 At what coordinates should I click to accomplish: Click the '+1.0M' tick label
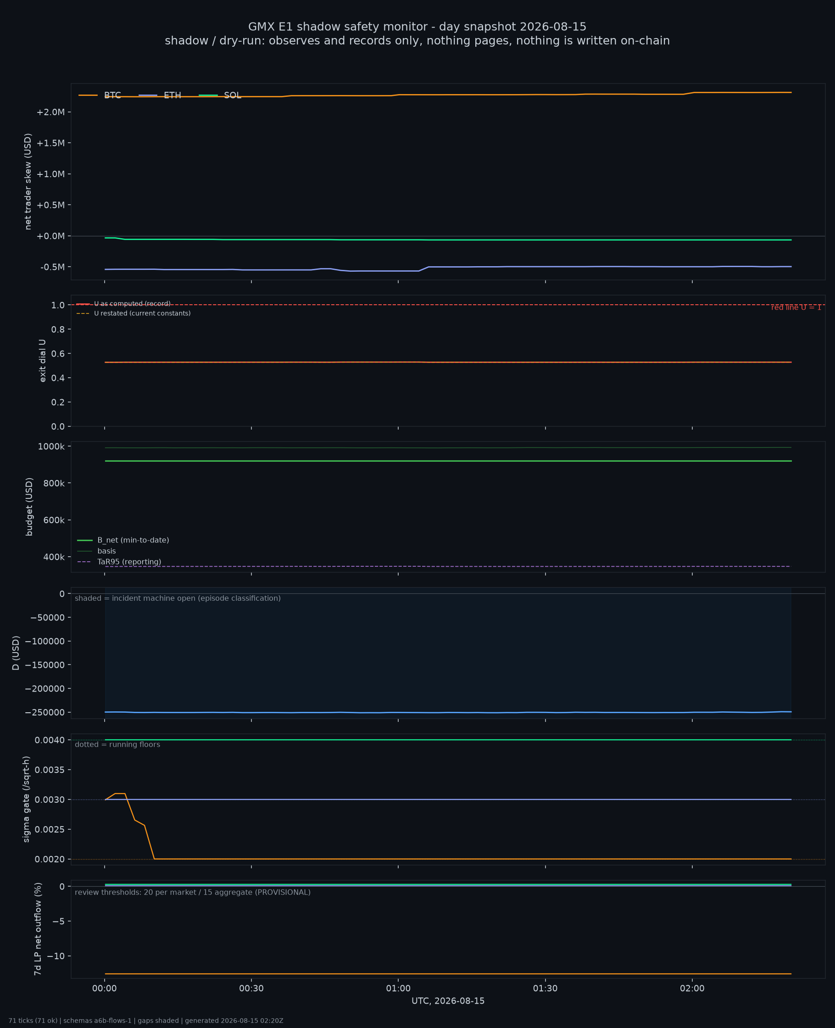tap(50, 173)
